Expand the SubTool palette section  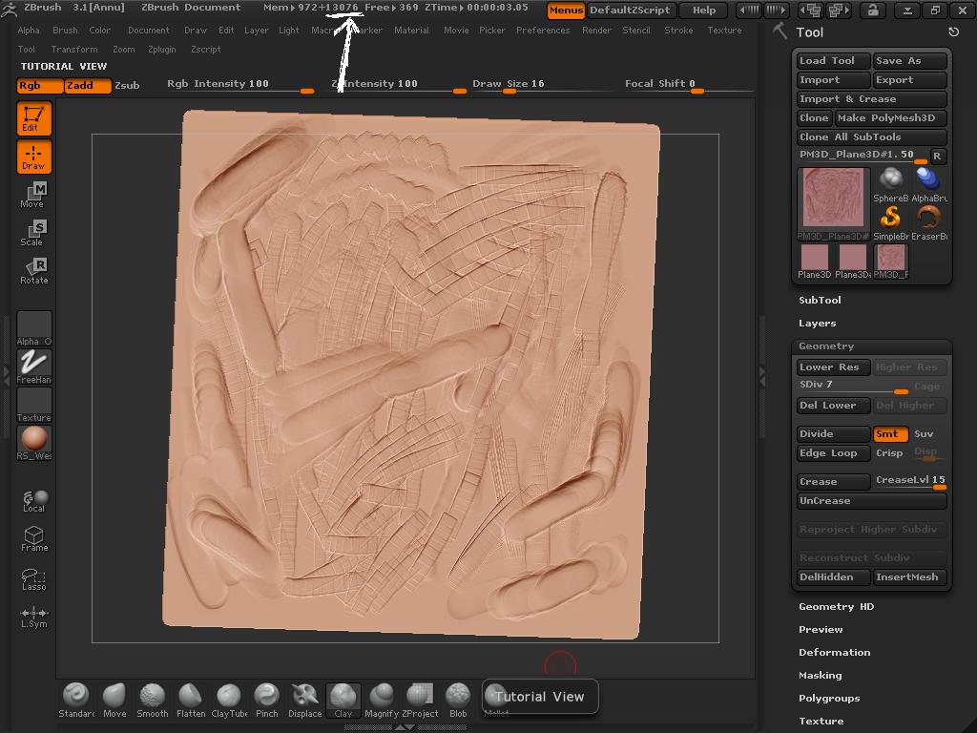pos(820,300)
